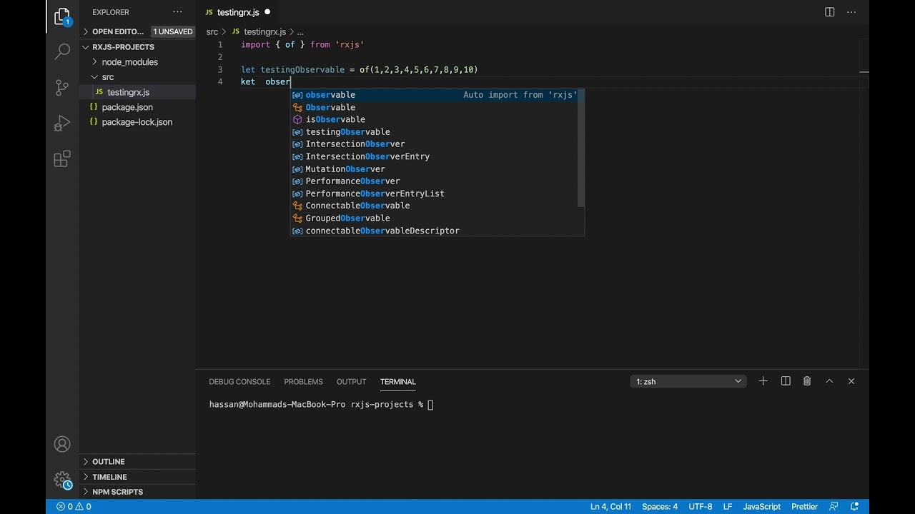
Task: Click the src breadcrumb segment
Action: click(x=212, y=32)
